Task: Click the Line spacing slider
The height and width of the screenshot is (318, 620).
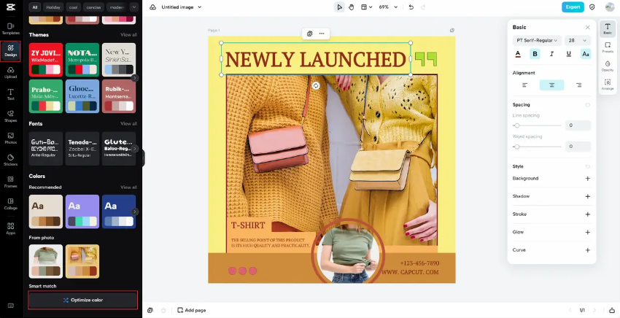Action: pyautogui.click(x=537, y=125)
